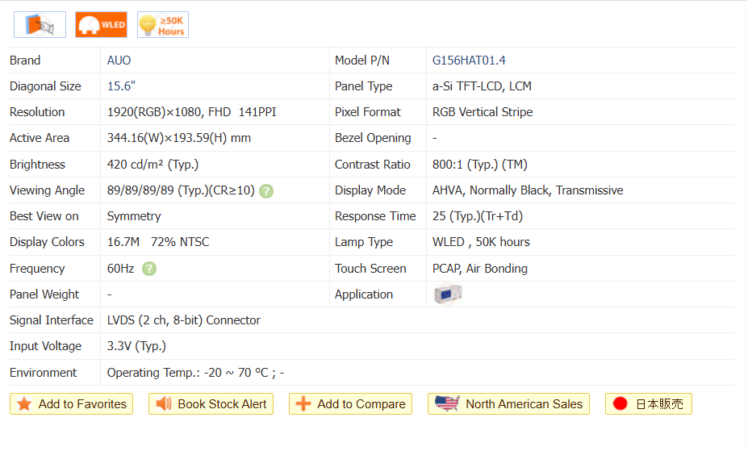This screenshot has width=752, height=451.
Task: Click the speaker icon on Book Stock Alert
Action: click(x=164, y=404)
